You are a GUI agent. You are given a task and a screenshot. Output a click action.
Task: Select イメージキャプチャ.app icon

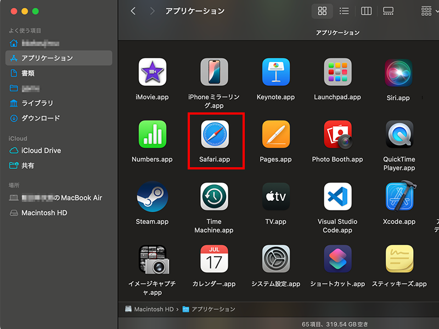coord(154,259)
